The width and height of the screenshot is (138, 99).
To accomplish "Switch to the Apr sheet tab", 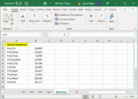I will coord(49,92).
